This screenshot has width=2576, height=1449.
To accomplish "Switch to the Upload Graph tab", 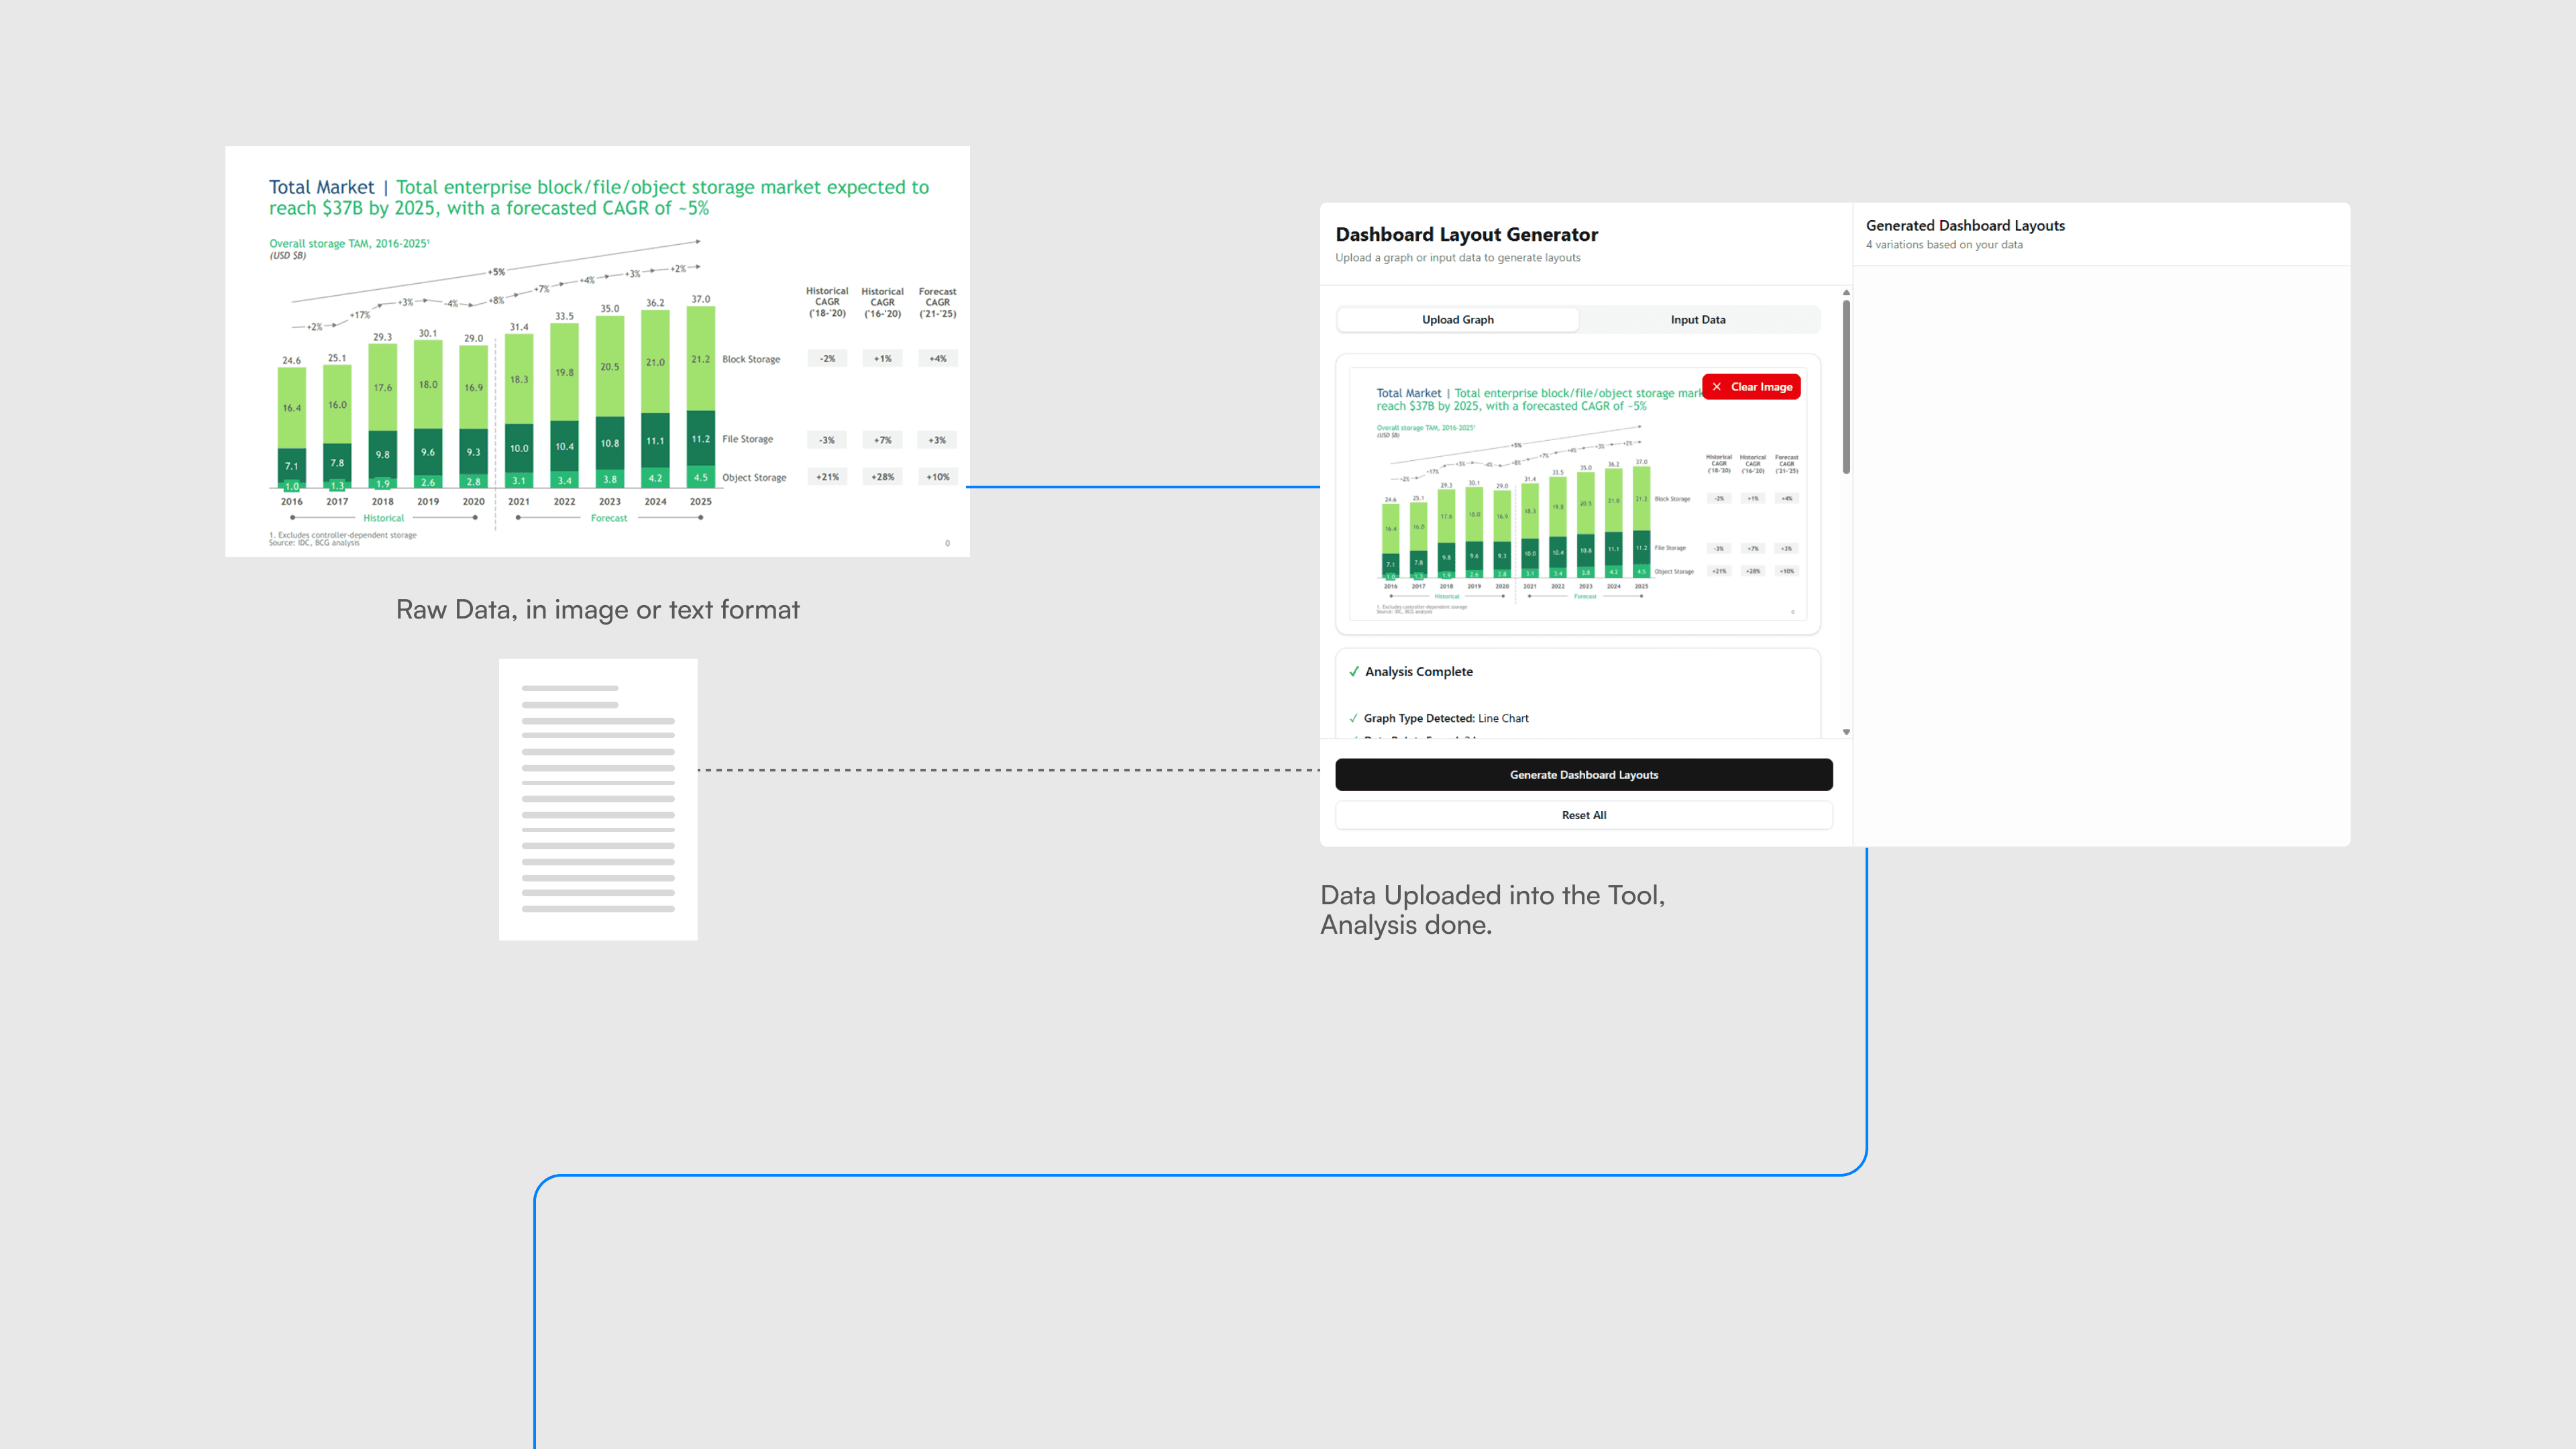I will tap(1457, 320).
